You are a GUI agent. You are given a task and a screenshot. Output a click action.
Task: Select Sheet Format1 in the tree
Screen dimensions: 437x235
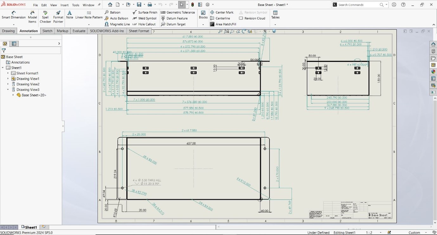point(27,73)
